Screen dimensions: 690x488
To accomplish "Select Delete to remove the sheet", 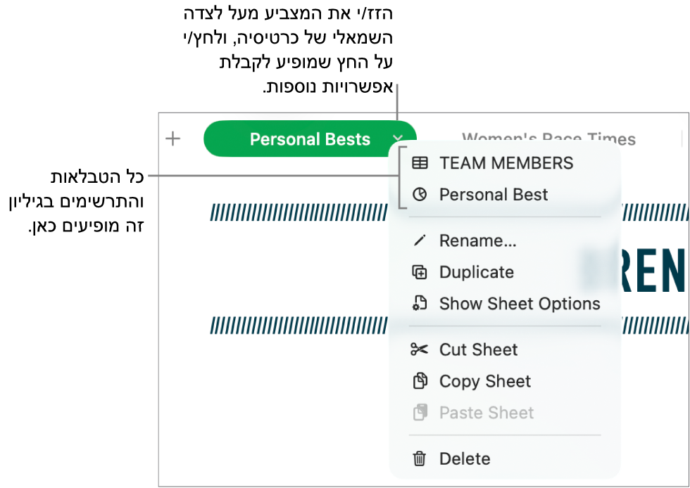I will click(464, 458).
